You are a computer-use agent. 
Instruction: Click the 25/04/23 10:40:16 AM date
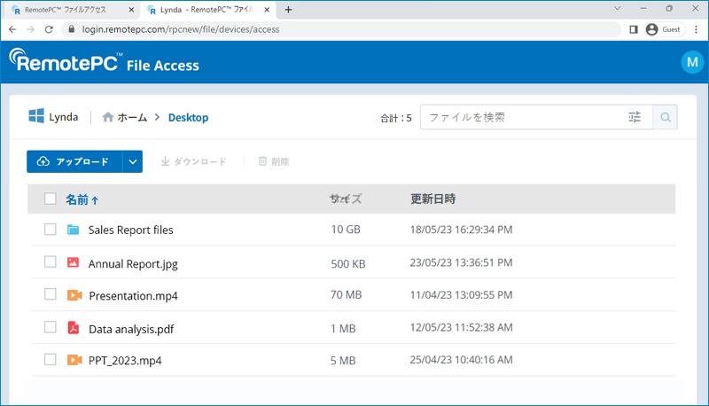tap(461, 360)
